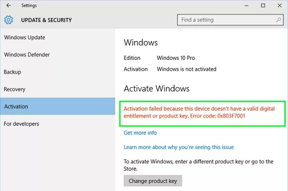Minimize the Settings window

point(247,5)
